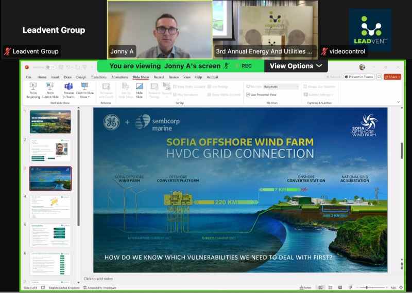The width and height of the screenshot is (412, 293).
Task: Open the View Options dropdown in Zoom
Action: click(296, 66)
